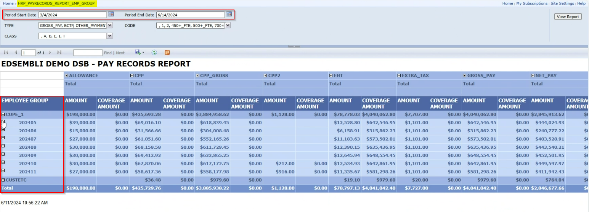Expand the EXTRA_TAX column group
Viewport: 589px width, 212px height.
399,75
